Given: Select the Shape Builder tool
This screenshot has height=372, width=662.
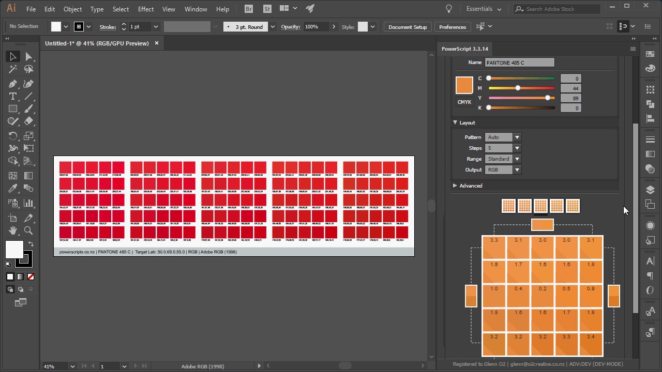Looking at the screenshot, I should pyautogui.click(x=13, y=161).
